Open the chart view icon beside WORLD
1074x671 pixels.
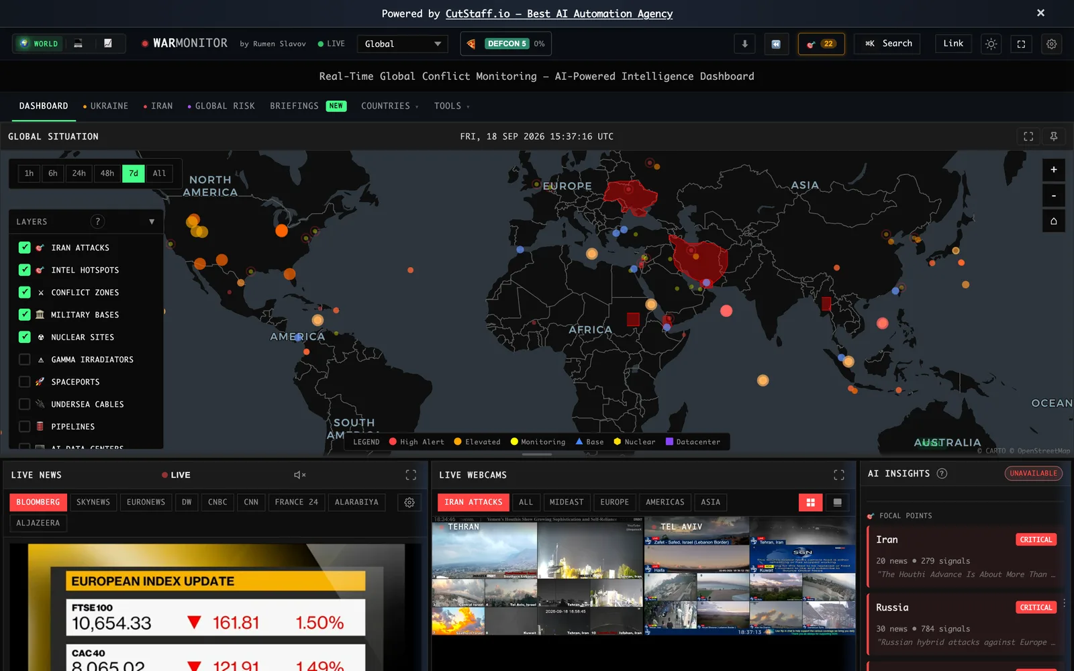[107, 44]
